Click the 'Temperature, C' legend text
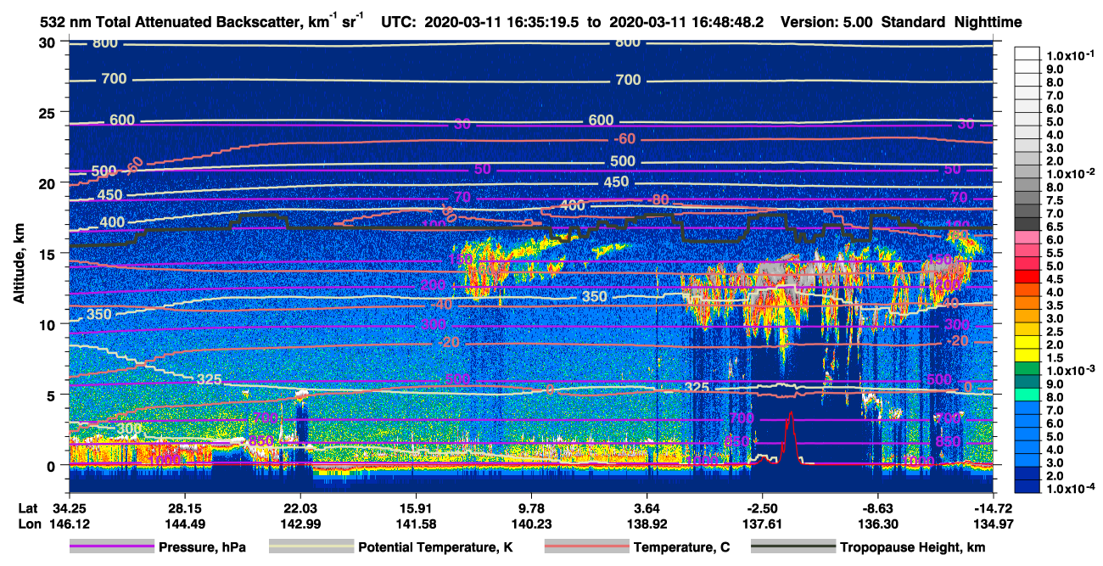The image size is (1103, 566). 681,547
